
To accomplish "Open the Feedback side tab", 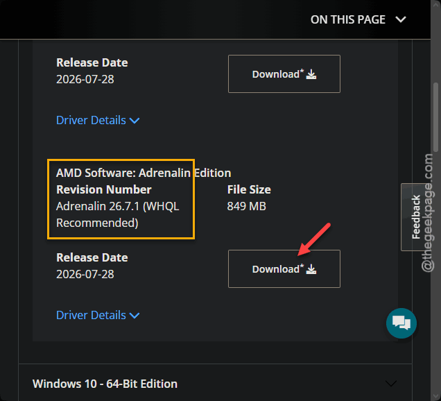I will point(415,217).
